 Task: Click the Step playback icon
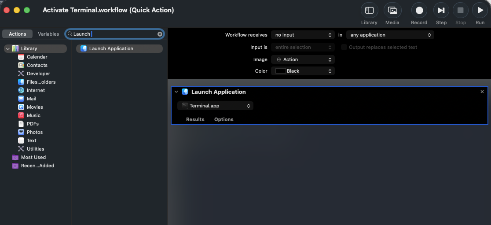point(441,11)
